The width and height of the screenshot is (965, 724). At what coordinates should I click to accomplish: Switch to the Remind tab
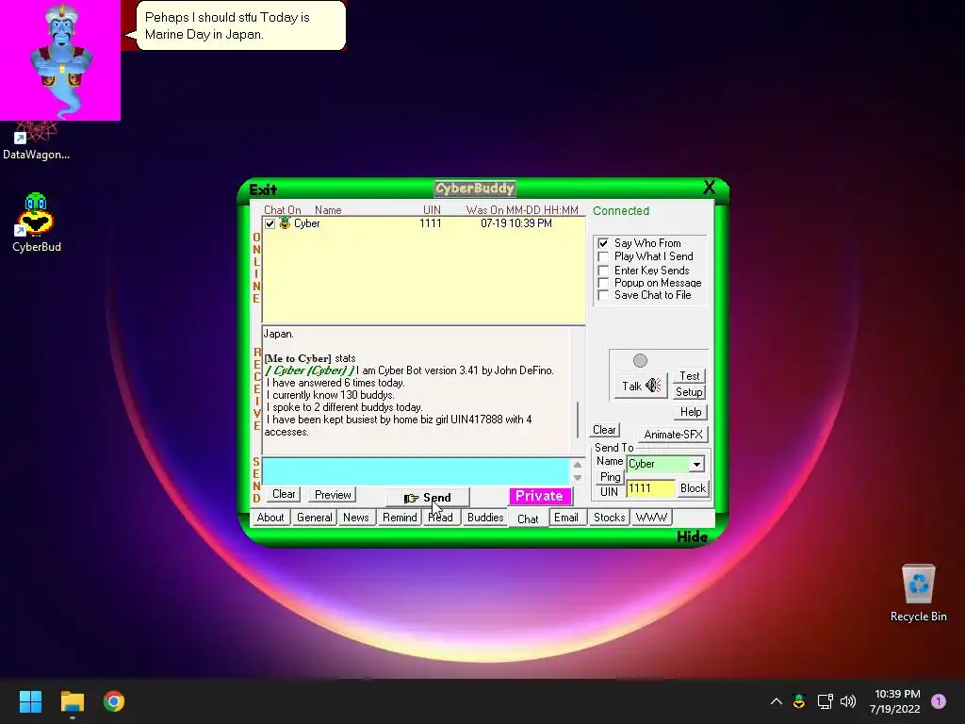(400, 518)
